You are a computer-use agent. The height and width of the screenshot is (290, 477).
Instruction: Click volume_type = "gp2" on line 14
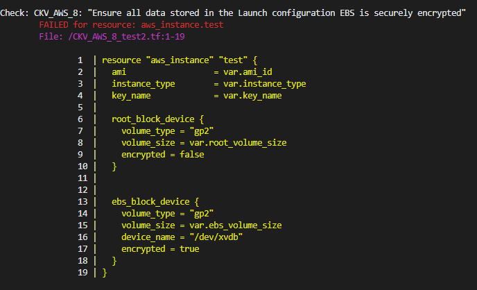coord(167,214)
